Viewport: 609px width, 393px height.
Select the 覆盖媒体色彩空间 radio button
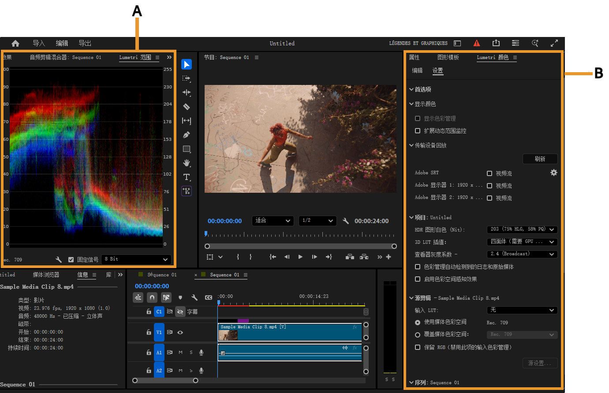click(x=418, y=334)
